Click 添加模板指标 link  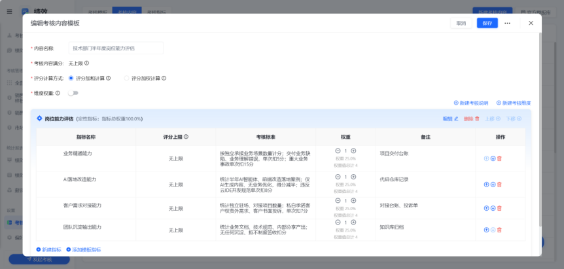[x=84, y=249]
